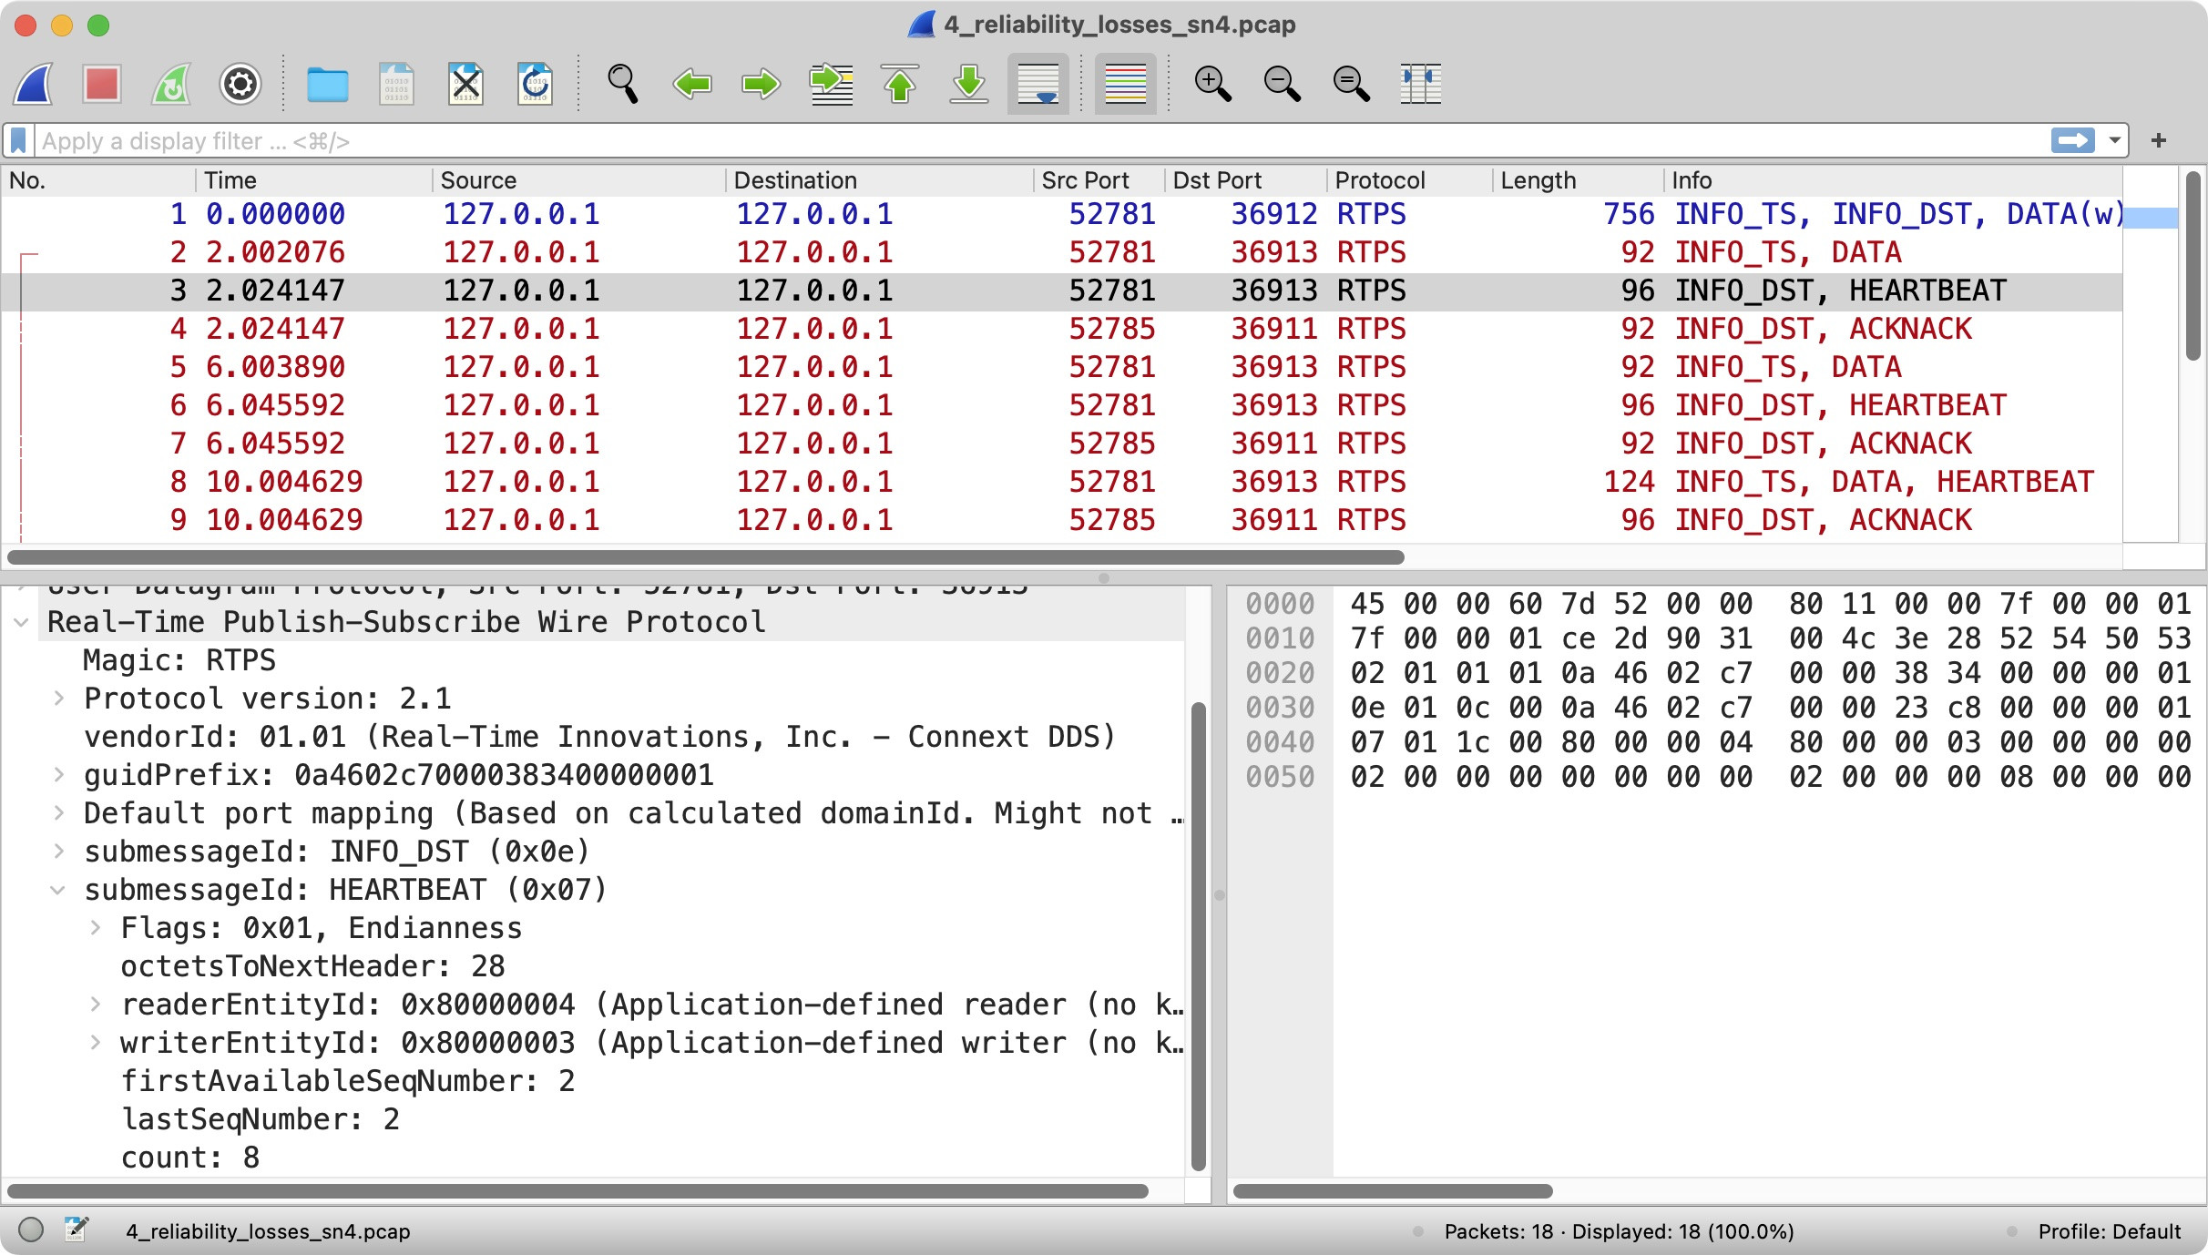Stop the running capture

tap(101, 84)
